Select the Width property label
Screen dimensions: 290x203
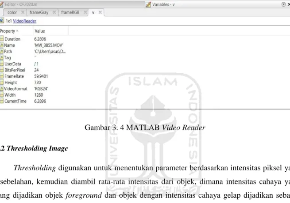click(10, 95)
